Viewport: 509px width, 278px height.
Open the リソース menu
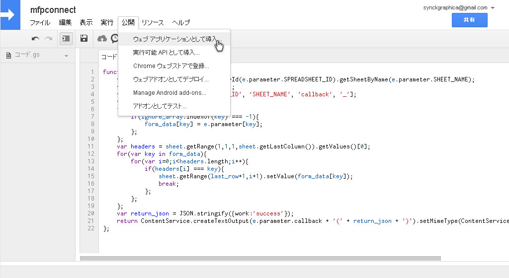pos(153,22)
